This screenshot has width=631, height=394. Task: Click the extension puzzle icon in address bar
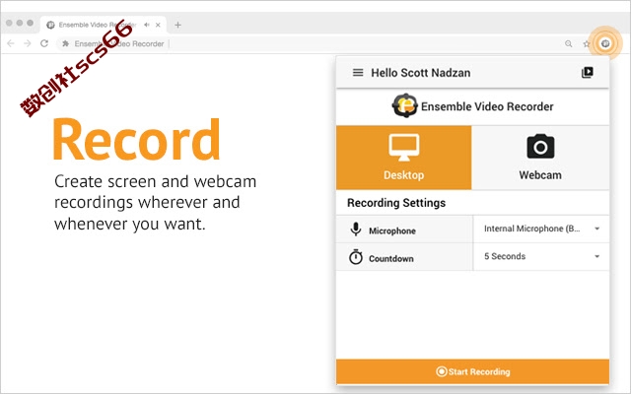coord(66,43)
